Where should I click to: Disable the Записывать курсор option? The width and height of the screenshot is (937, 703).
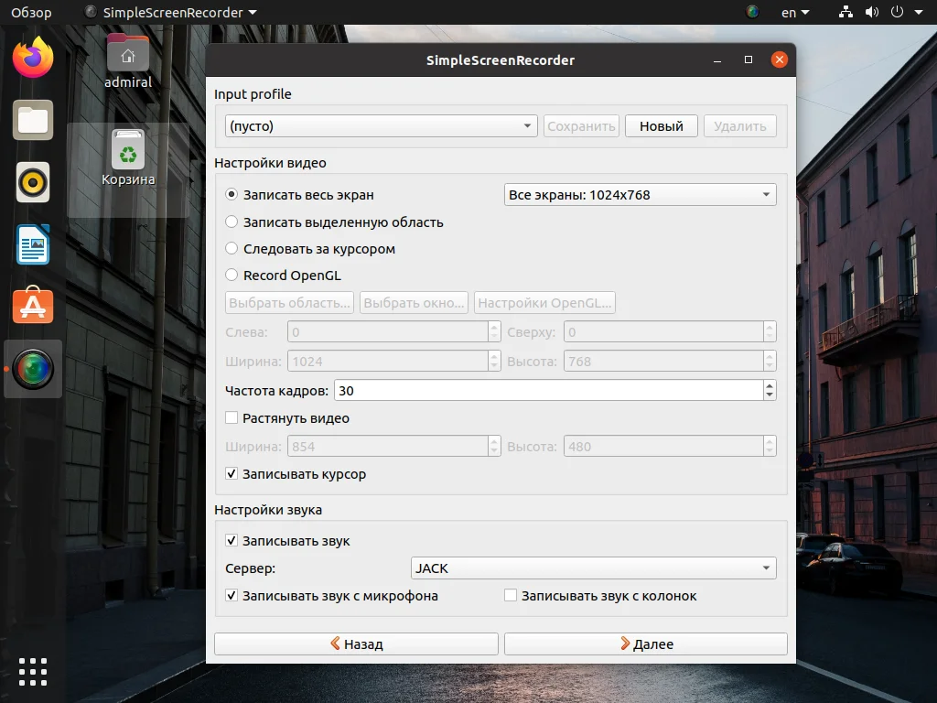coord(232,474)
